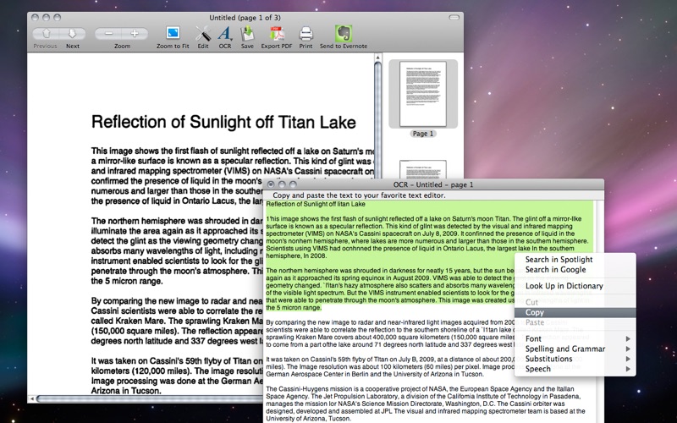
Task: Advance with the Next page arrow
Action: point(72,33)
